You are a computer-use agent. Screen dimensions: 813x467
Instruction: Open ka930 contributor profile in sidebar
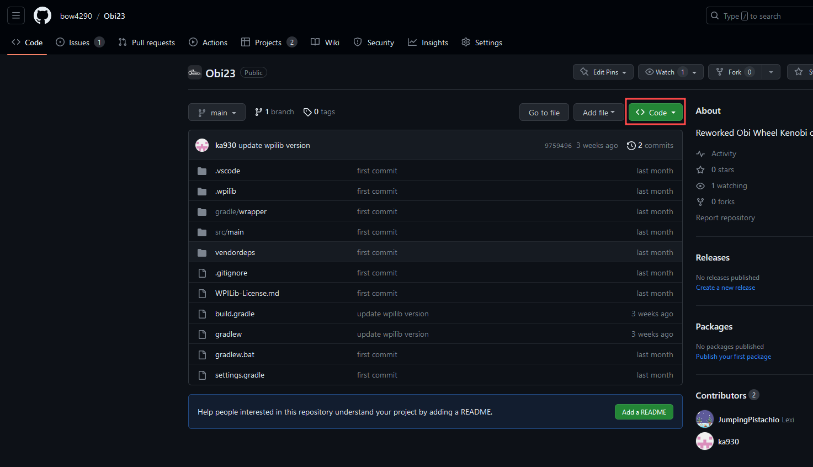click(729, 442)
